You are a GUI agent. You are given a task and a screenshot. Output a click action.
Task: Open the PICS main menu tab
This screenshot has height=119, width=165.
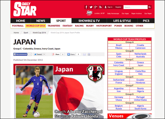[x=146, y=21]
